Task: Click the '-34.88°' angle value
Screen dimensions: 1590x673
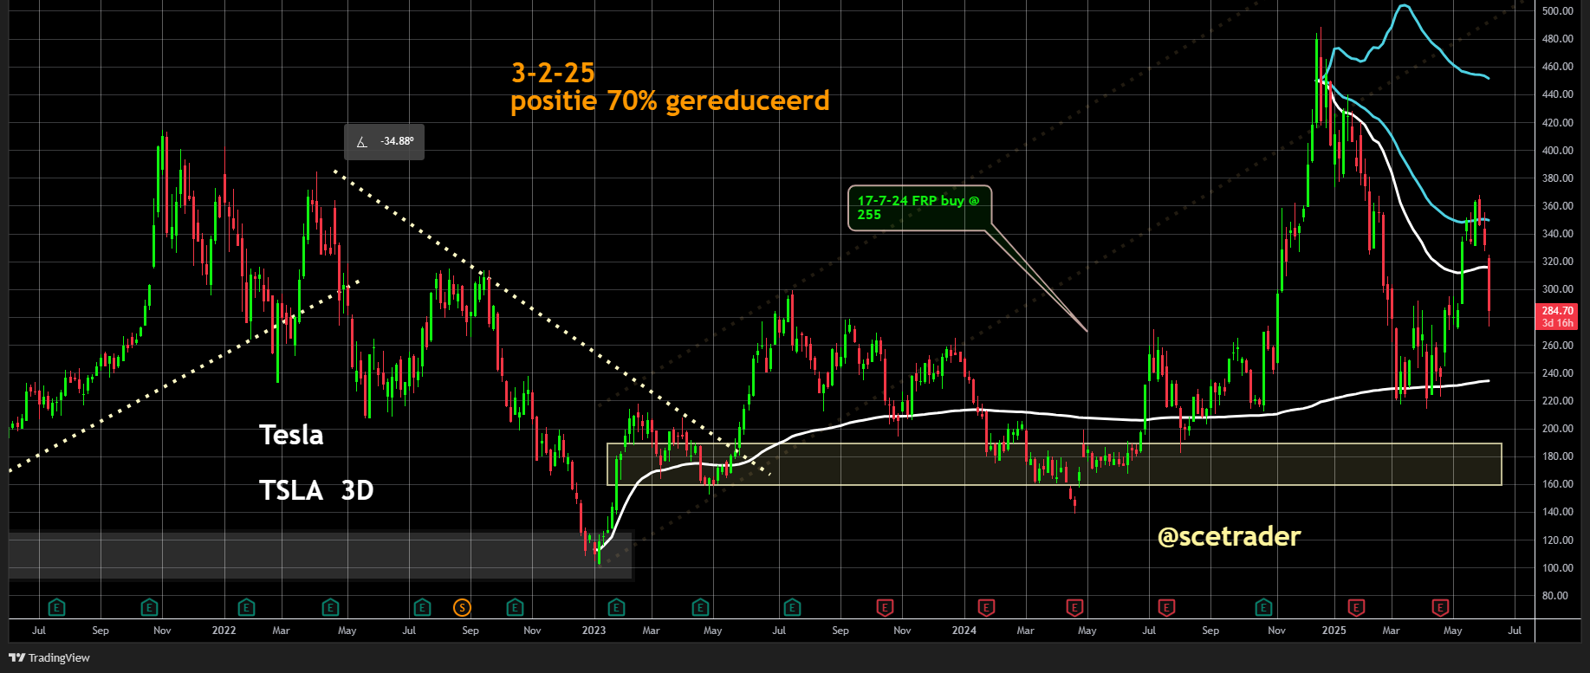Action: (x=397, y=141)
